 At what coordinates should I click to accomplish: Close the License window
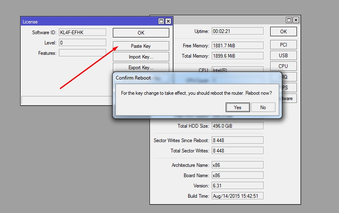click(168, 21)
